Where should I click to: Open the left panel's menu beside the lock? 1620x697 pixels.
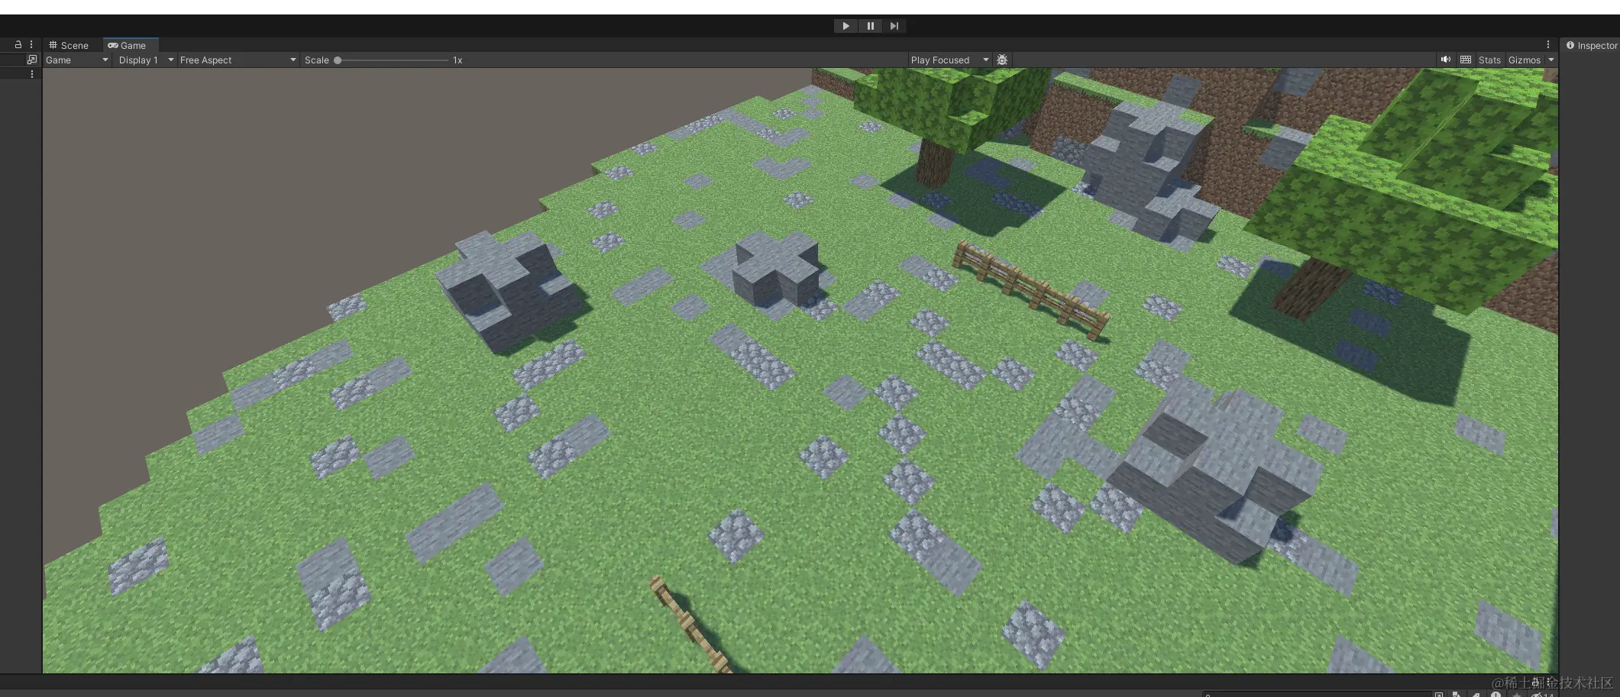point(31,45)
